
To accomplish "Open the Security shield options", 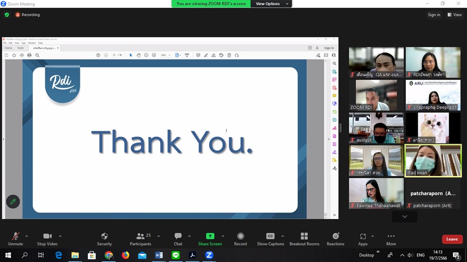I will click(104, 239).
